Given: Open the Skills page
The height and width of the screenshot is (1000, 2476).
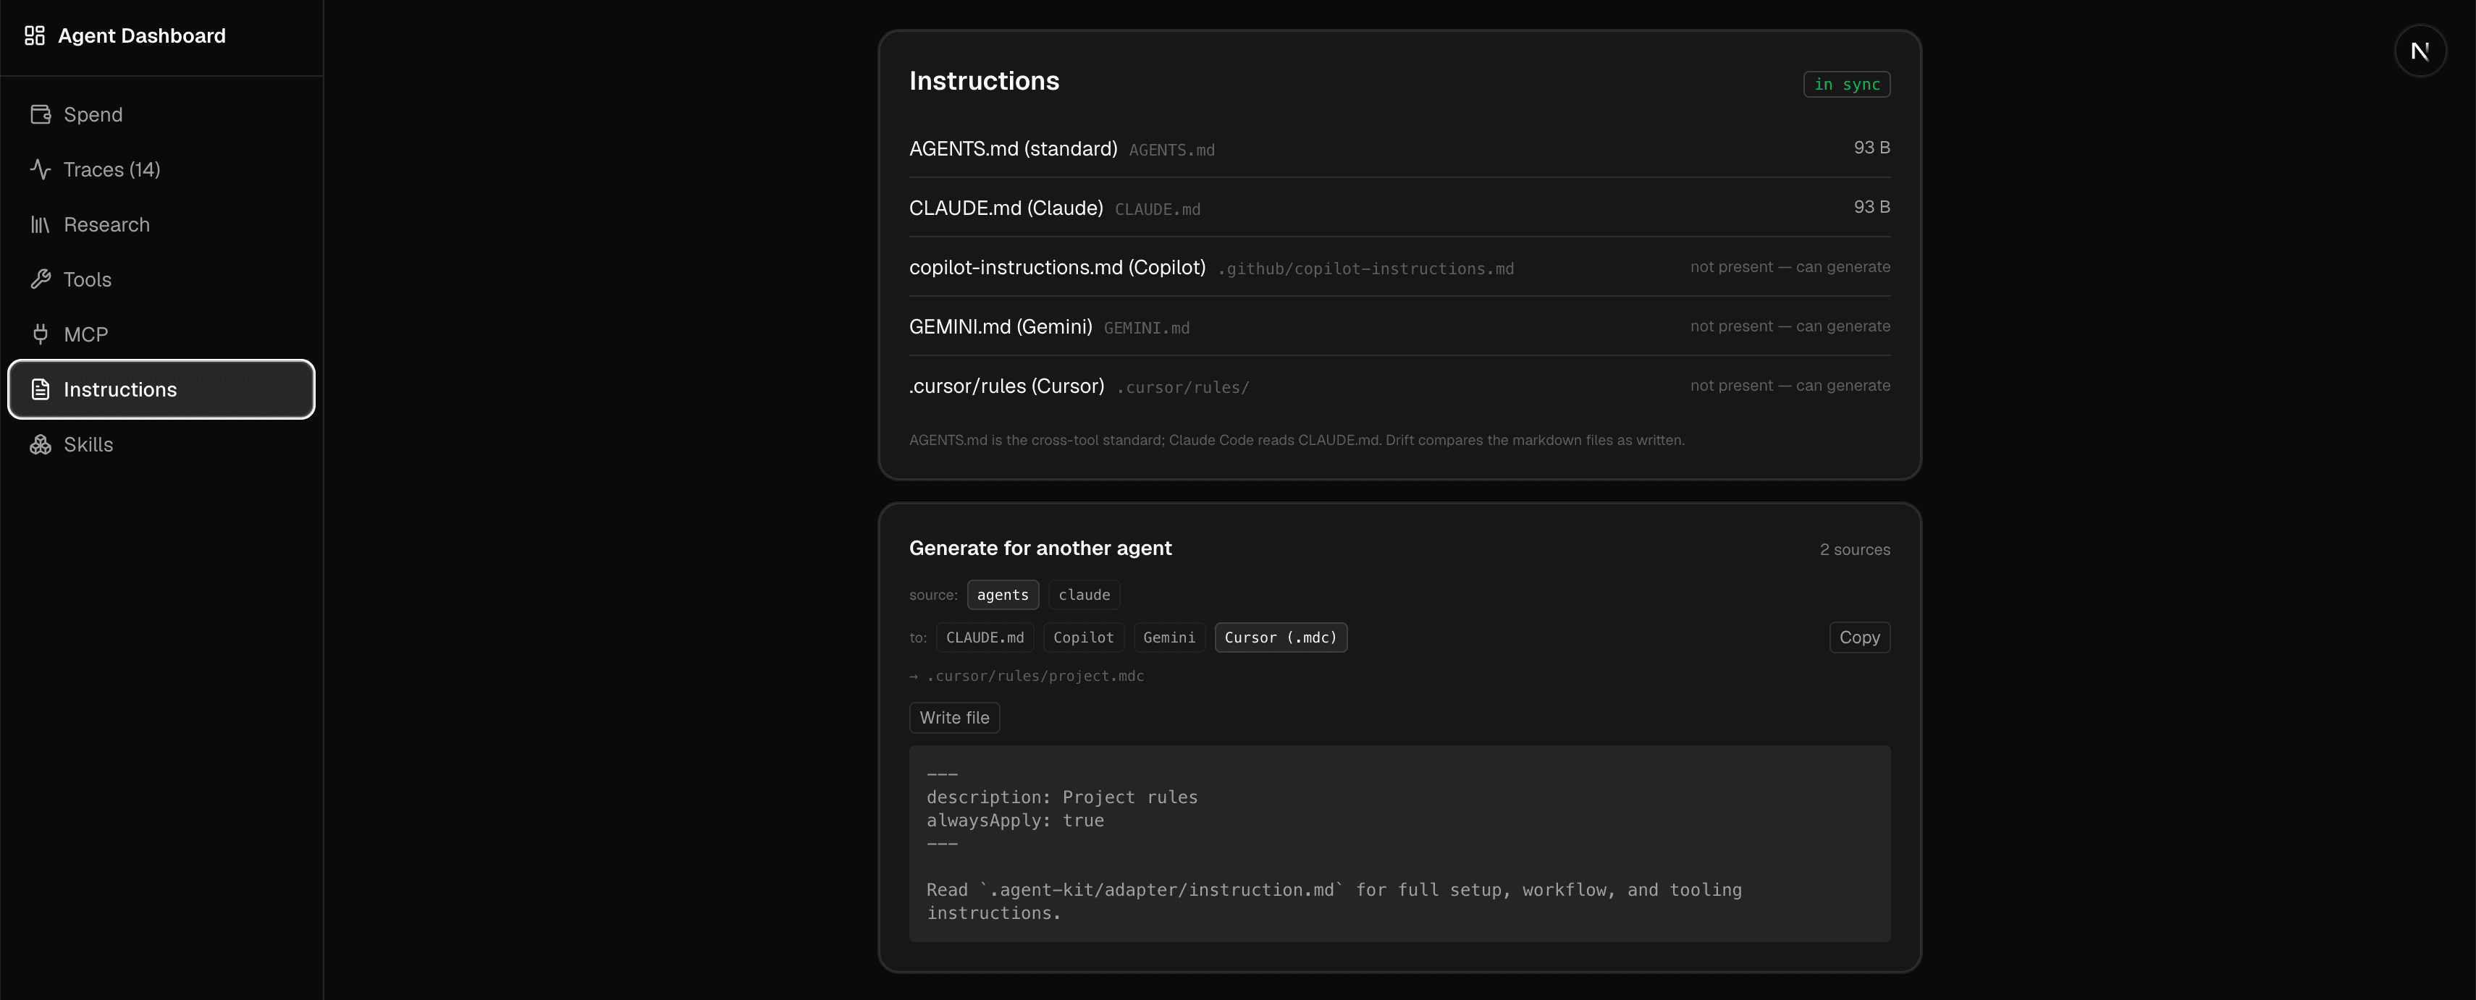Looking at the screenshot, I should point(161,445).
